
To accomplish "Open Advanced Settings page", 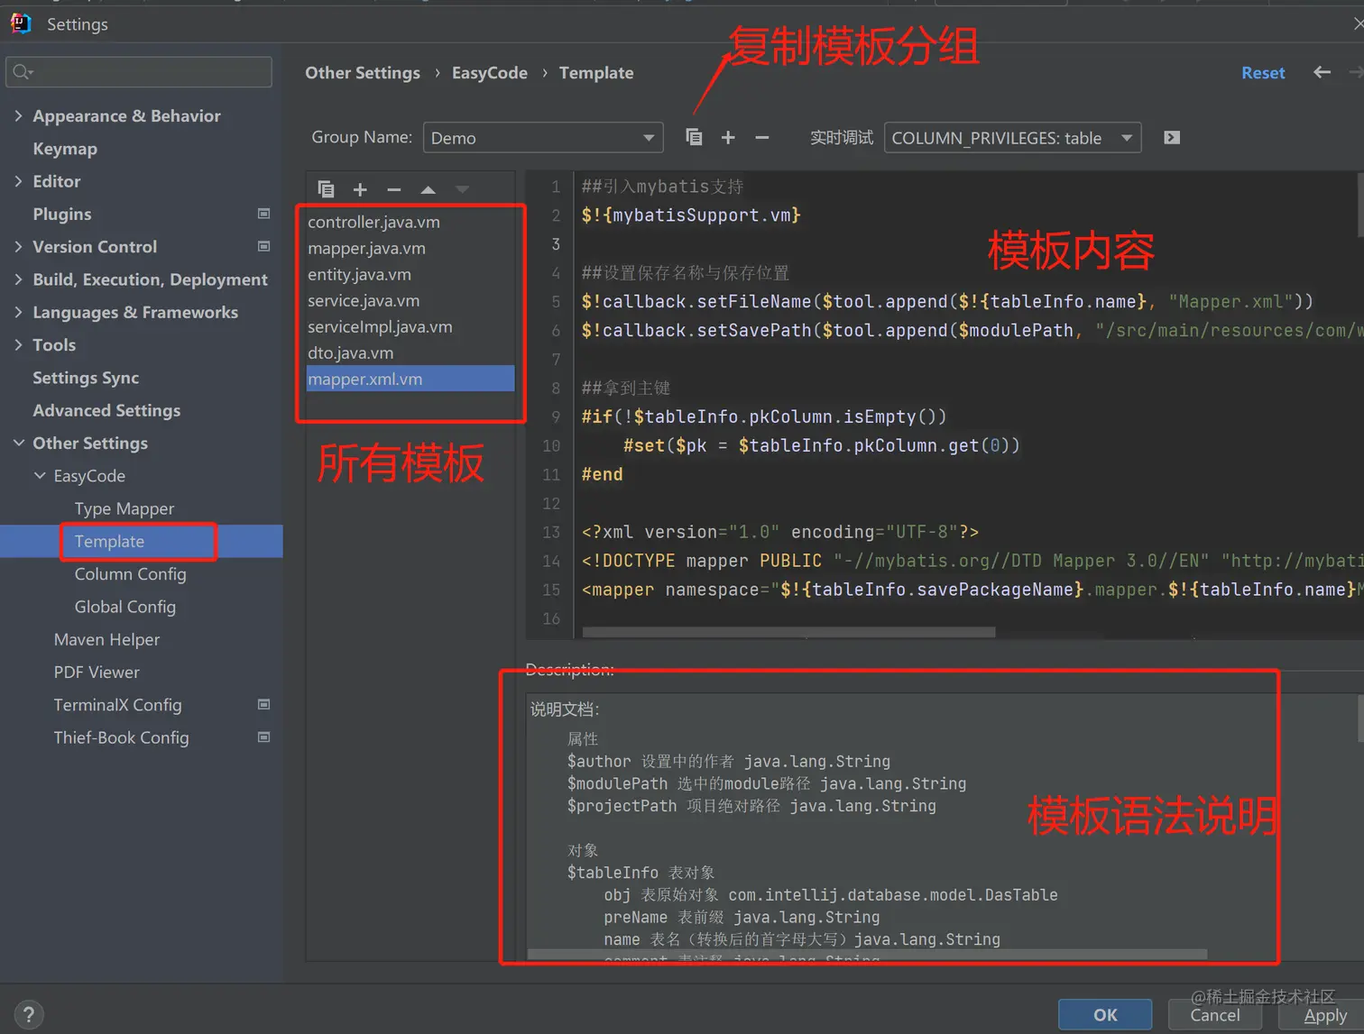I will pos(106,410).
